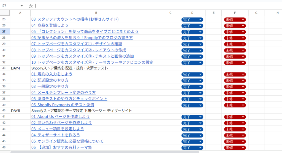282x153 pixels.
Task: Select the DAY4 cell in column A
Action: click(20, 68)
